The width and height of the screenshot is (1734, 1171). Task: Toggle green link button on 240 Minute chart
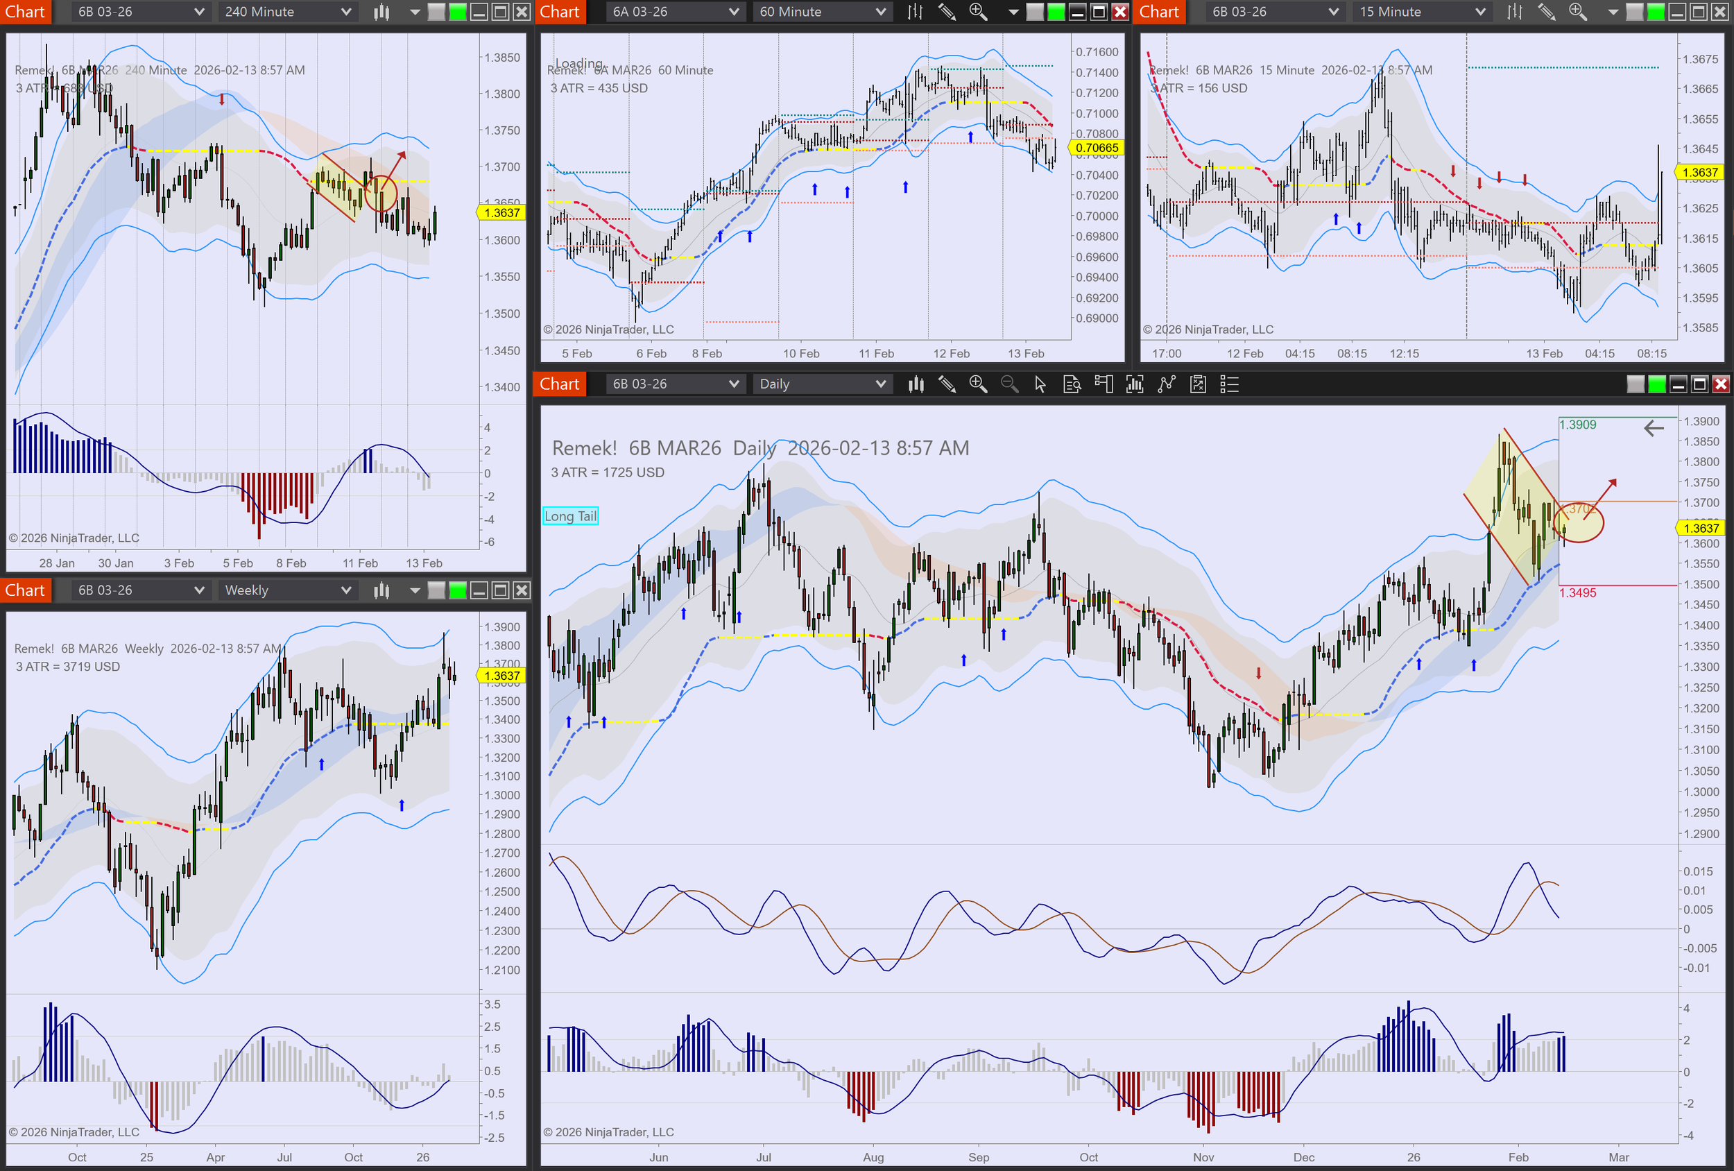pos(458,11)
